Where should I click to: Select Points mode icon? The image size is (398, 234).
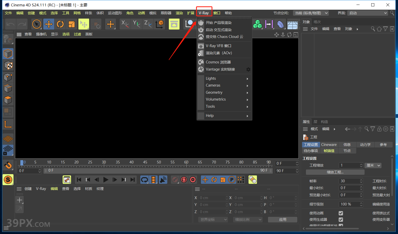[x=8, y=77]
